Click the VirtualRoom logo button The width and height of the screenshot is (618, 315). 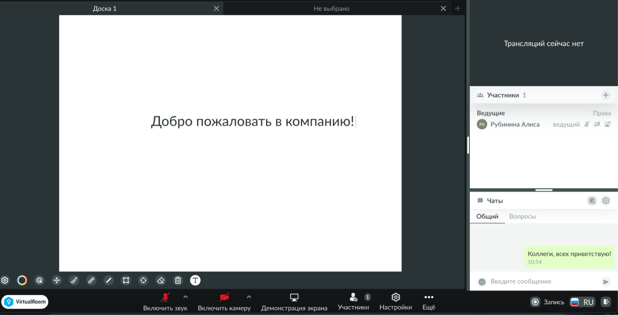point(25,301)
